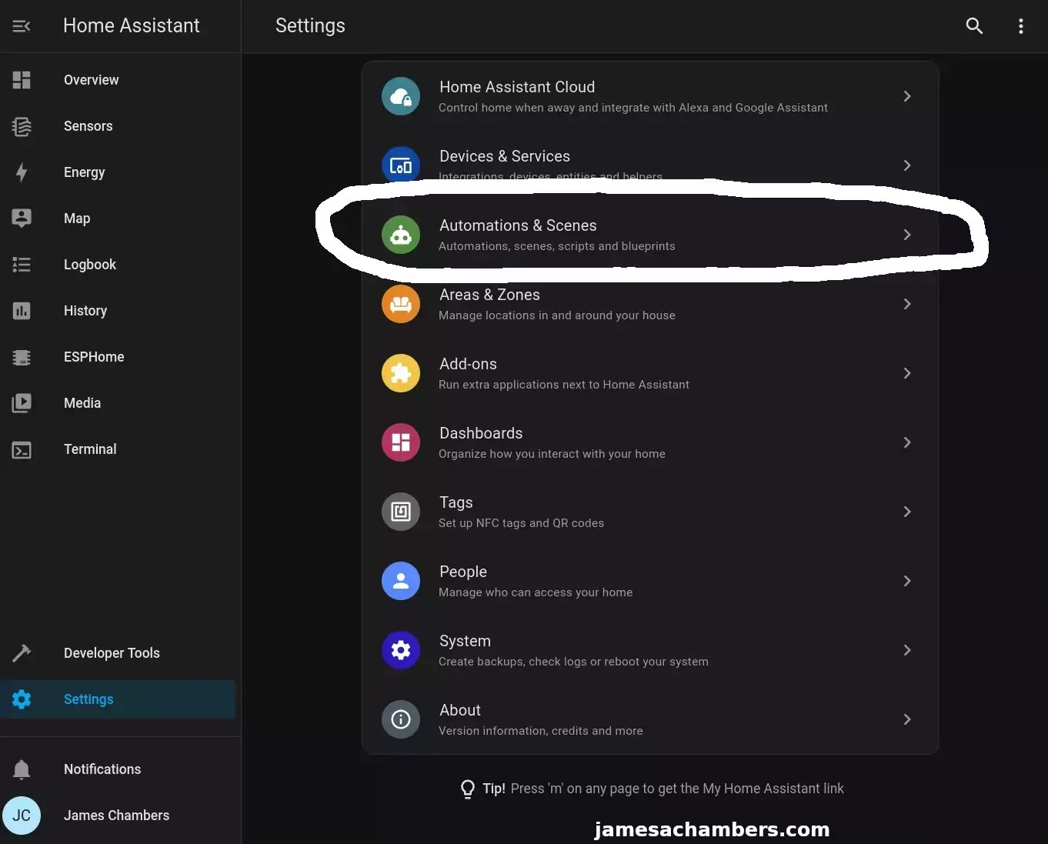
Task: Open the ESPHome sidebar entry
Action: click(93, 357)
